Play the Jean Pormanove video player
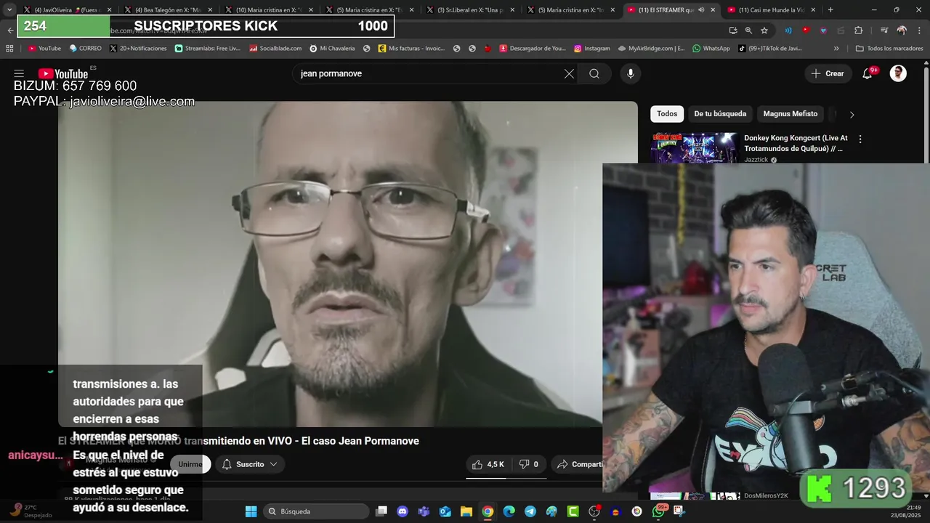The height and width of the screenshot is (523, 930). pos(347,264)
